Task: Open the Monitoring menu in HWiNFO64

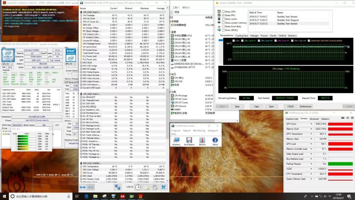Action: point(199,131)
